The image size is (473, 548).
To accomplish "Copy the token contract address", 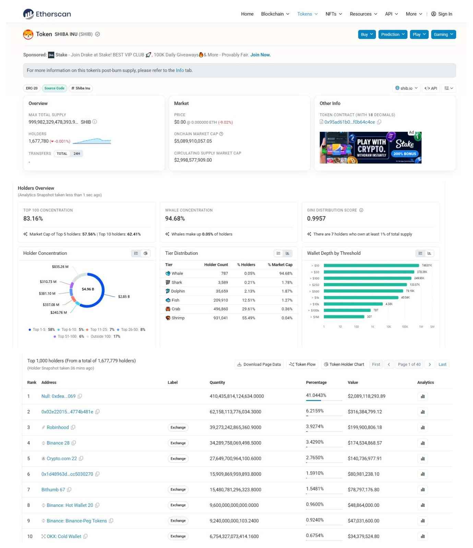I will point(379,122).
